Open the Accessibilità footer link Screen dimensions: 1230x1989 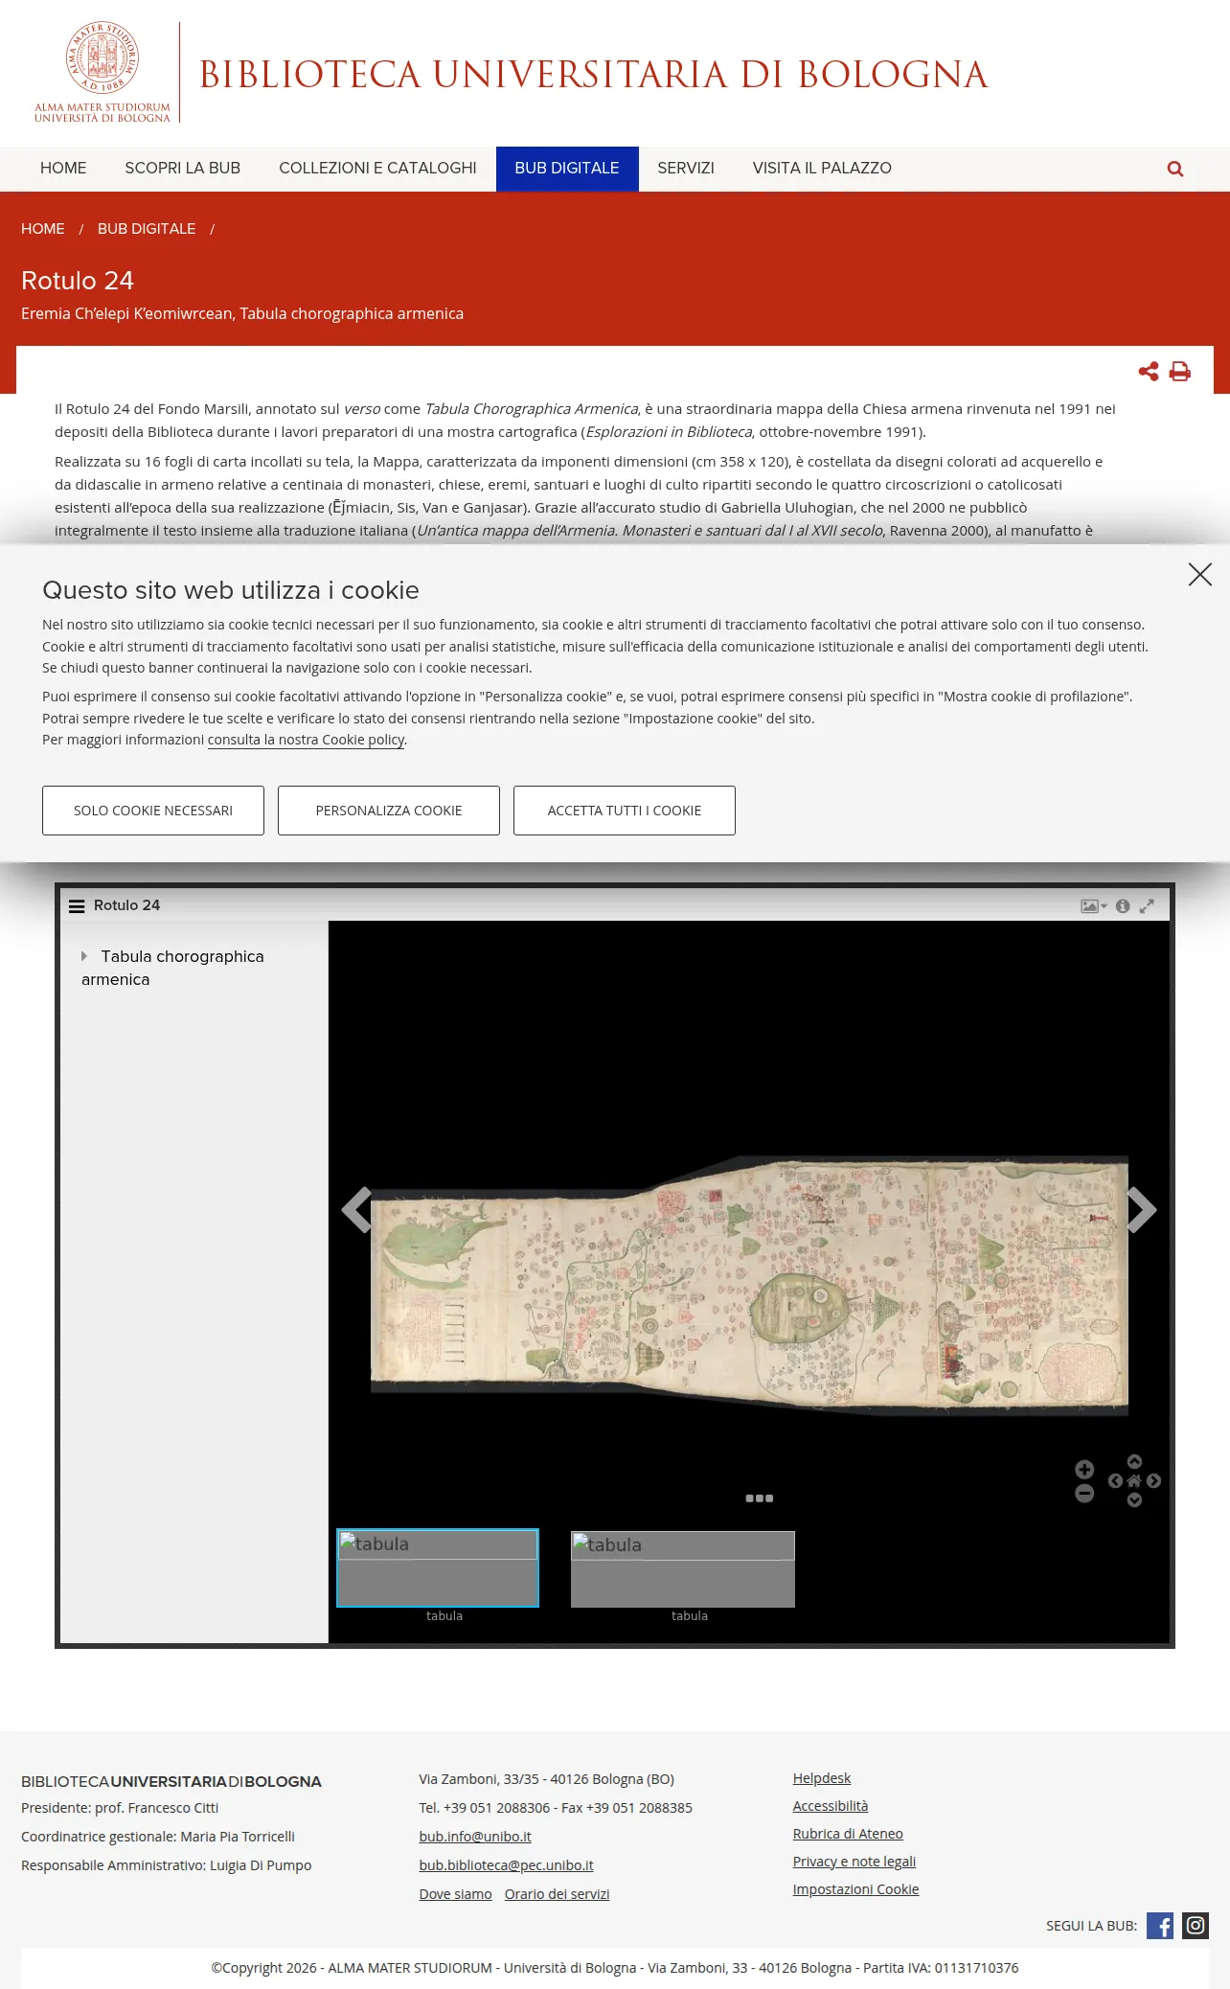coord(831,1806)
